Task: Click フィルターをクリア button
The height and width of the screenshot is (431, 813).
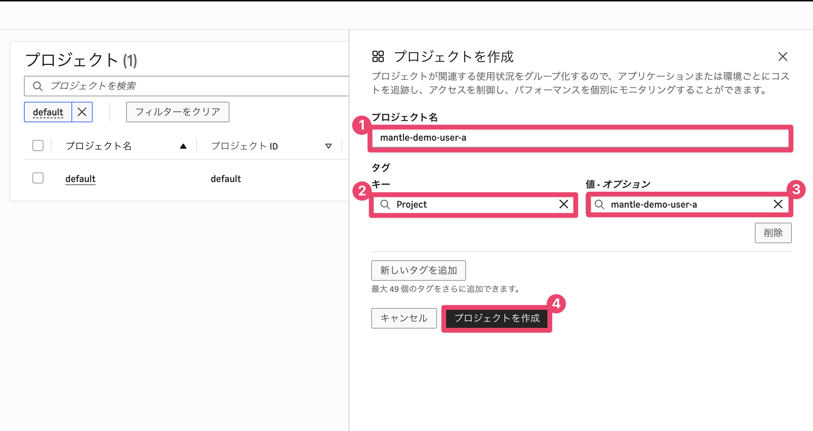Action: click(x=178, y=112)
